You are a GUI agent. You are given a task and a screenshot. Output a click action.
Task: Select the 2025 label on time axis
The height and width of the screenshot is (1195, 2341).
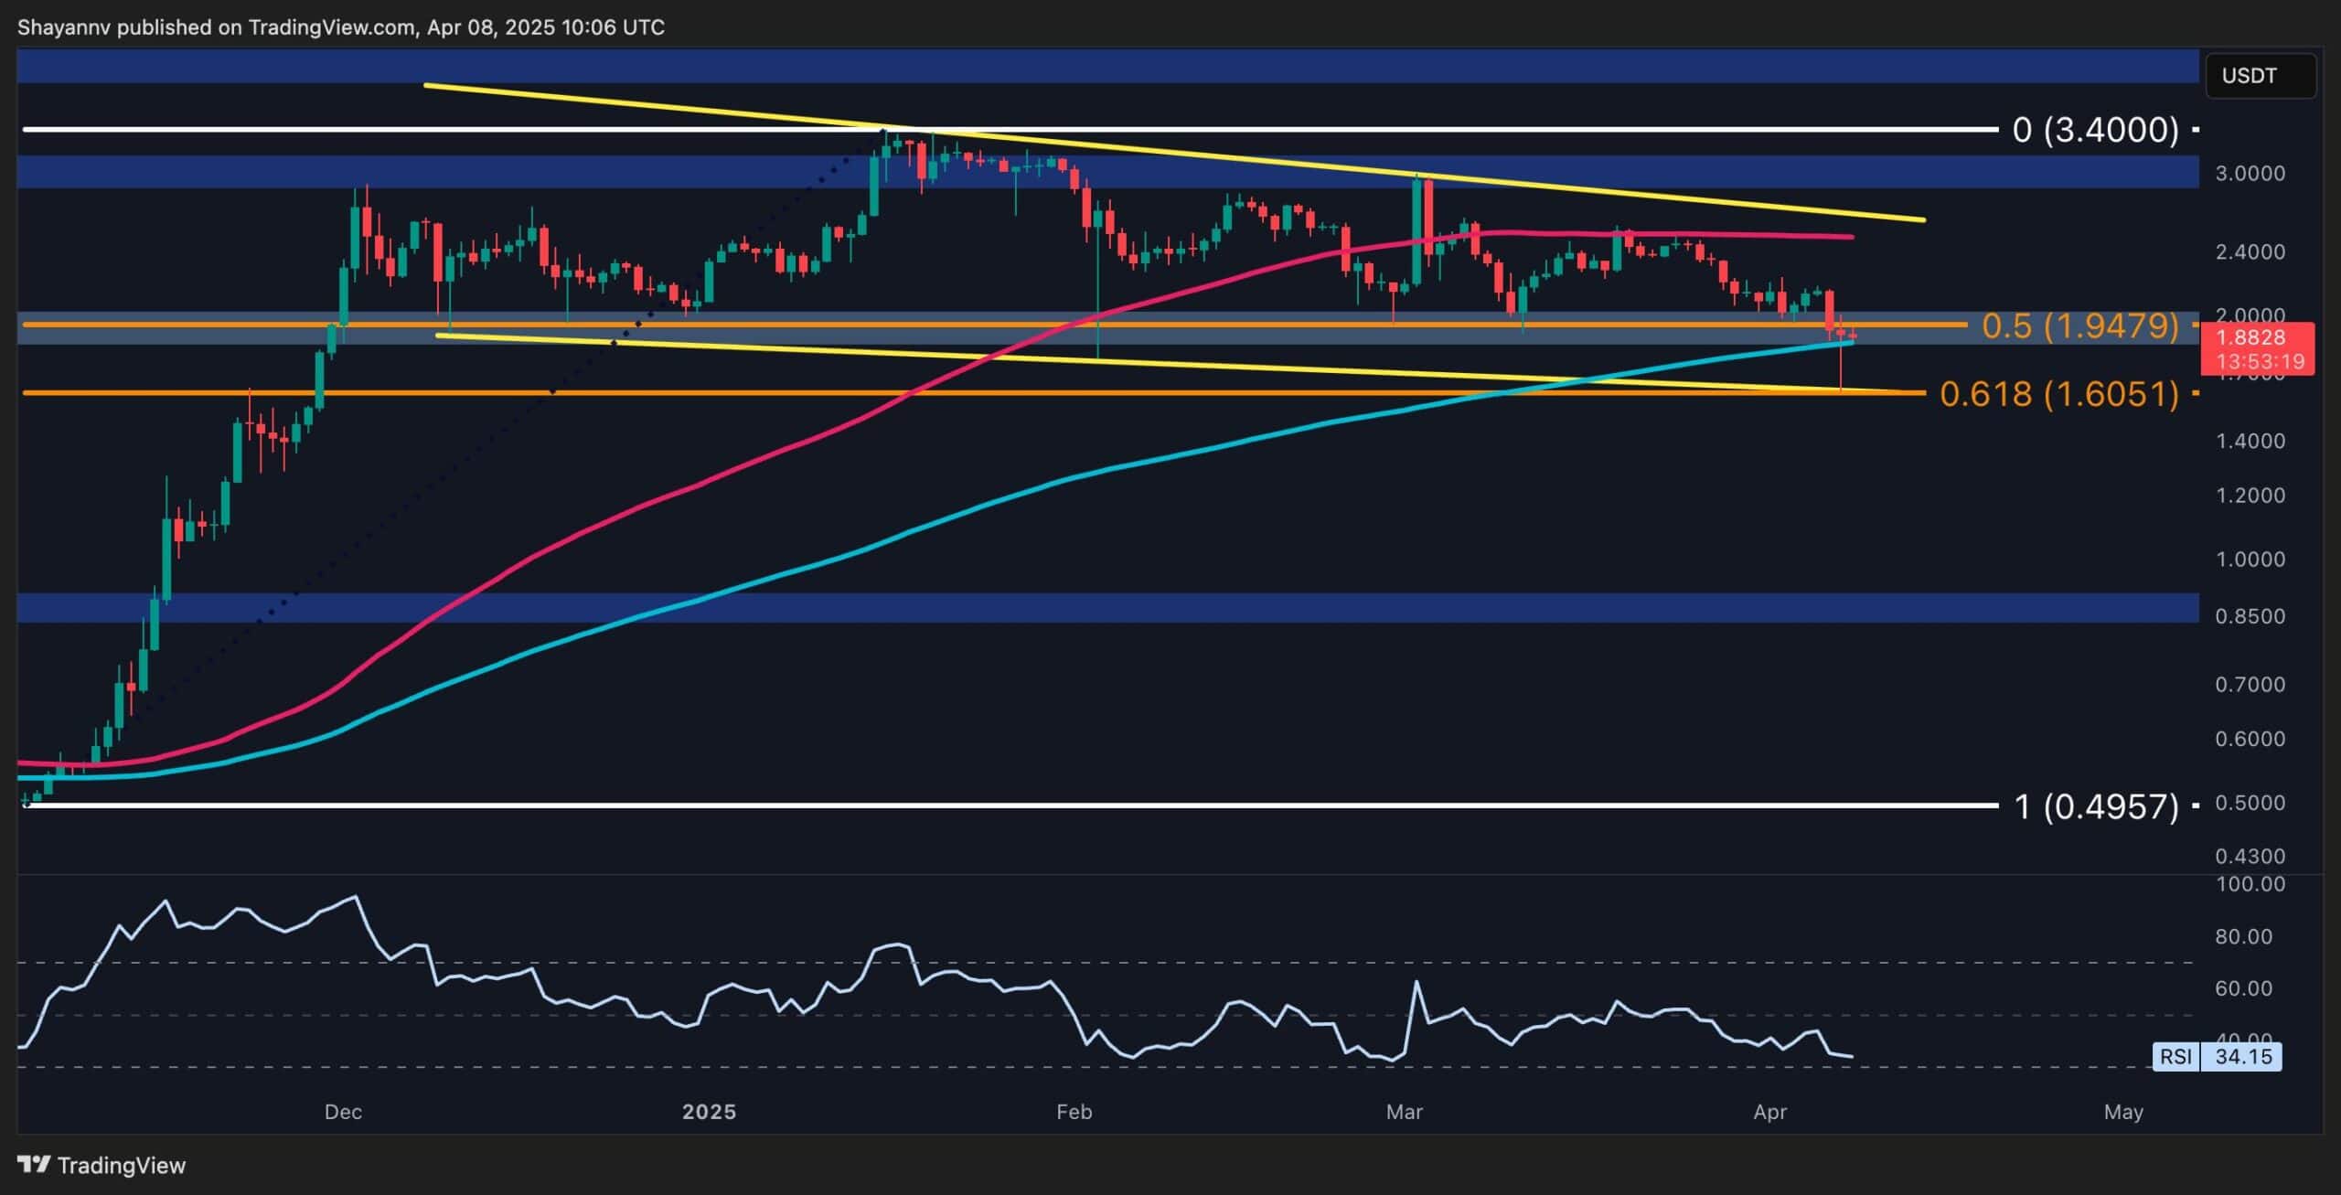[711, 1112]
